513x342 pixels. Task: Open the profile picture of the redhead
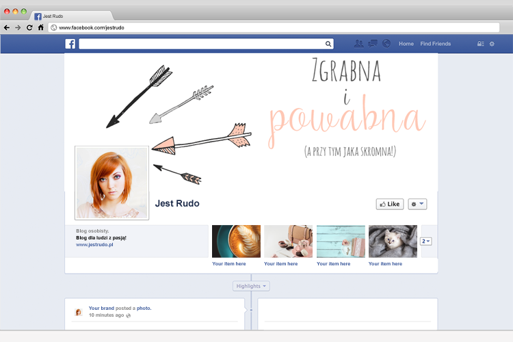coord(112,183)
